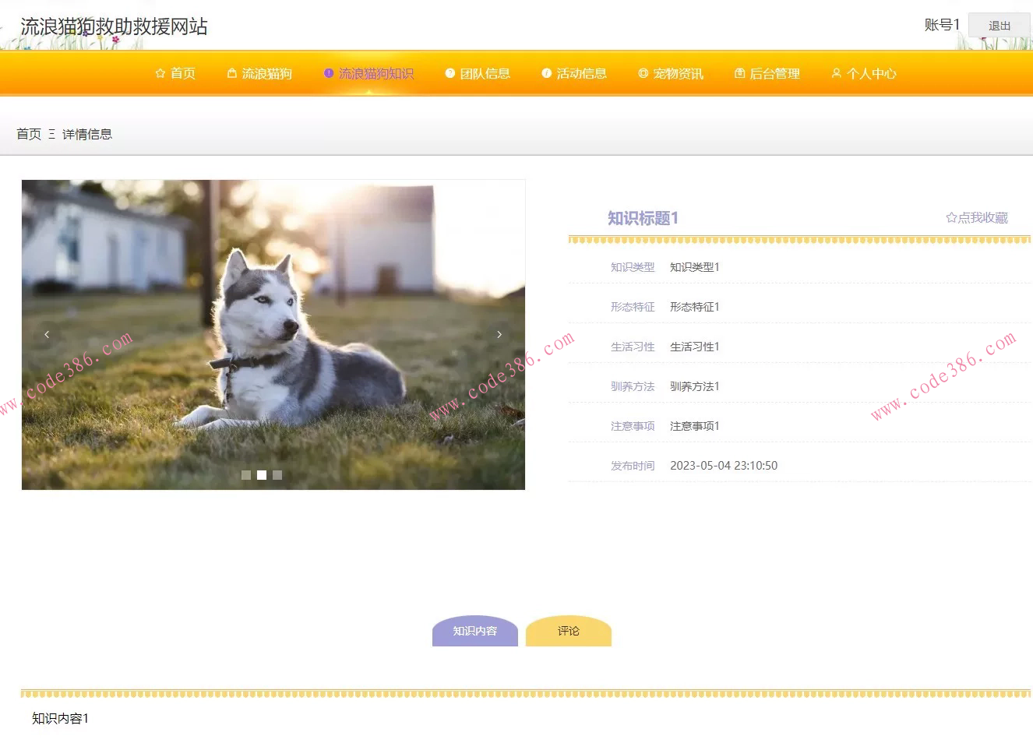Click the husky dog carousel image

point(273,335)
